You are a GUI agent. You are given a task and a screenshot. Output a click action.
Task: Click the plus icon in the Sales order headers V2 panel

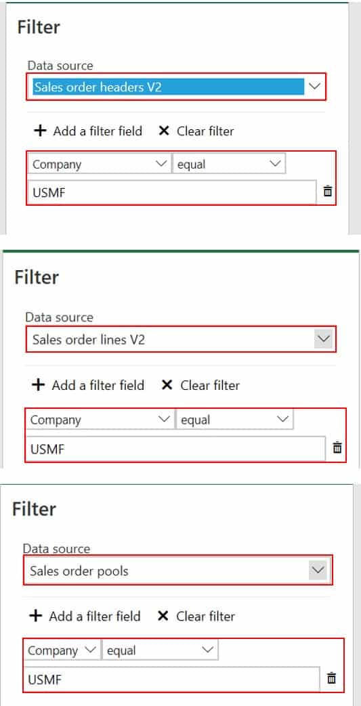[x=40, y=131]
